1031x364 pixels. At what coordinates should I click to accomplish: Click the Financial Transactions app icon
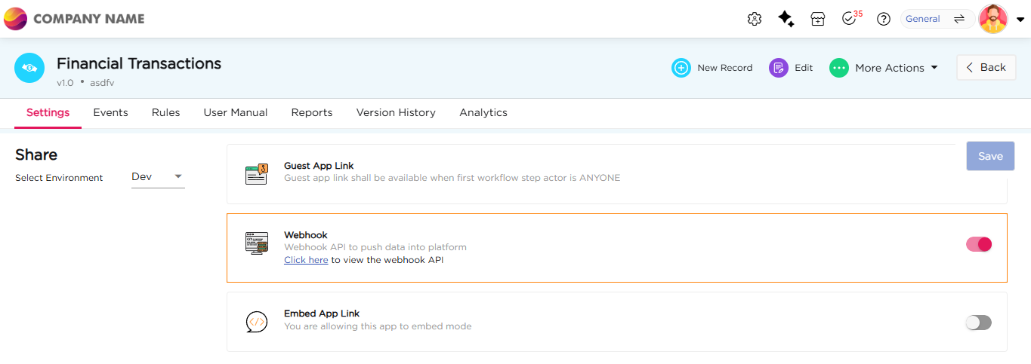click(x=29, y=68)
